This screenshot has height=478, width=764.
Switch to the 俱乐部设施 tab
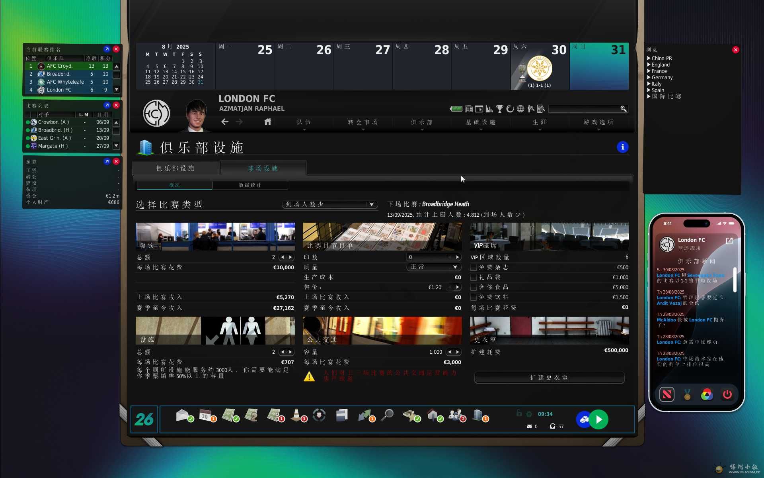click(175, 168)
